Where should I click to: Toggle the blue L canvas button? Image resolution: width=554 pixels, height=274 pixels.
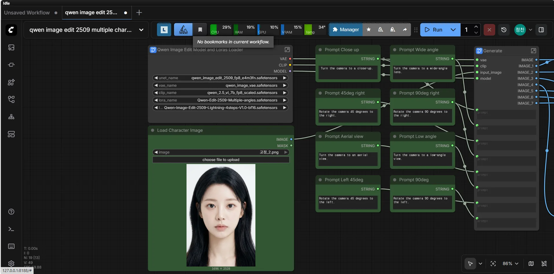click(164, 29)
